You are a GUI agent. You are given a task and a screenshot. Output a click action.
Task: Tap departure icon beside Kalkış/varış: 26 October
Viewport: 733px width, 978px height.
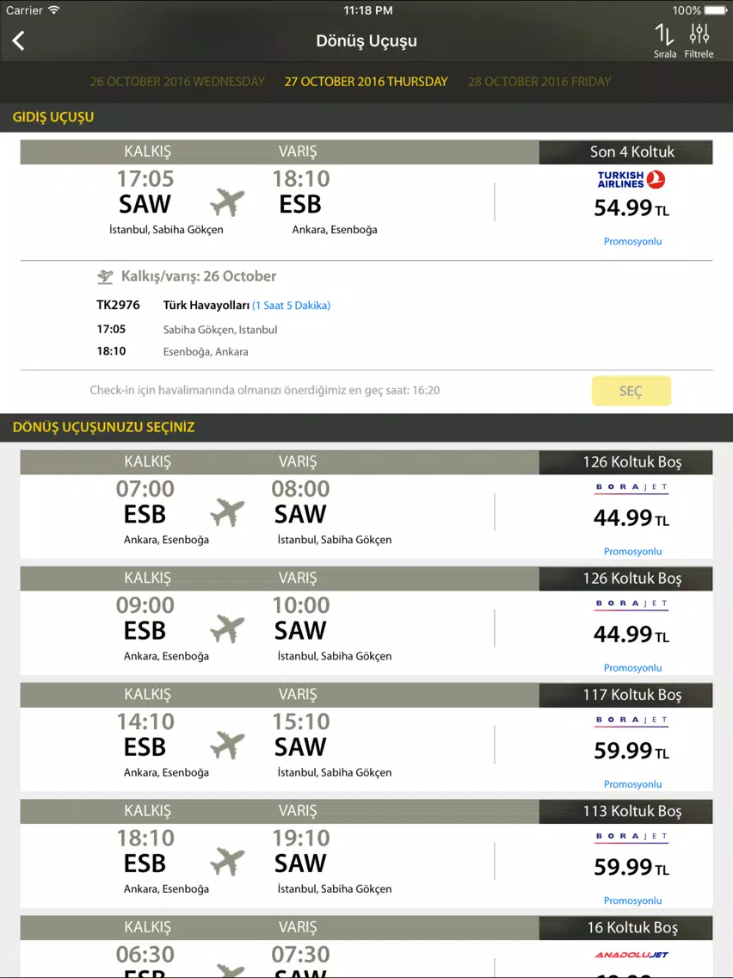pyautogui.click(x=105, y=276)
